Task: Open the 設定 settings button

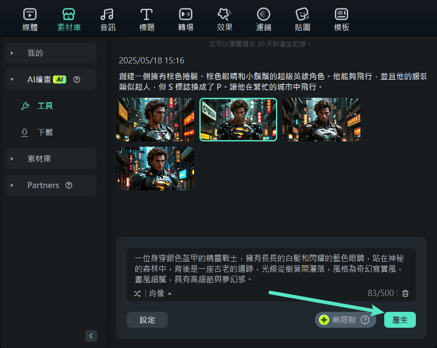Action: pyautogui.click(x=147, y=320)
